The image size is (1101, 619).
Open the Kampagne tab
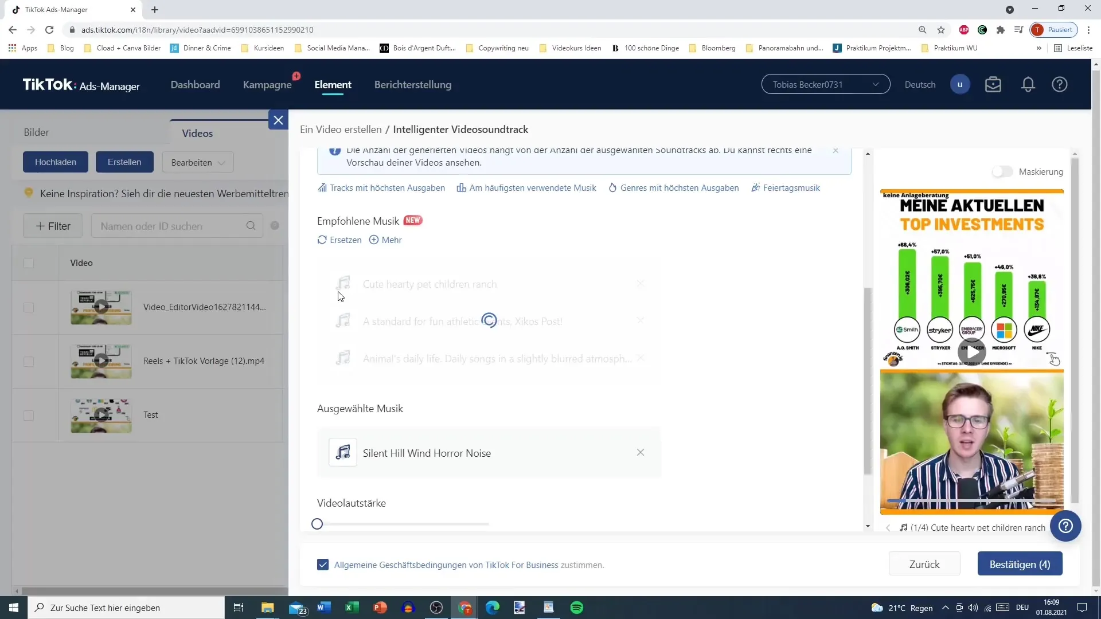[x=267, y=85]
